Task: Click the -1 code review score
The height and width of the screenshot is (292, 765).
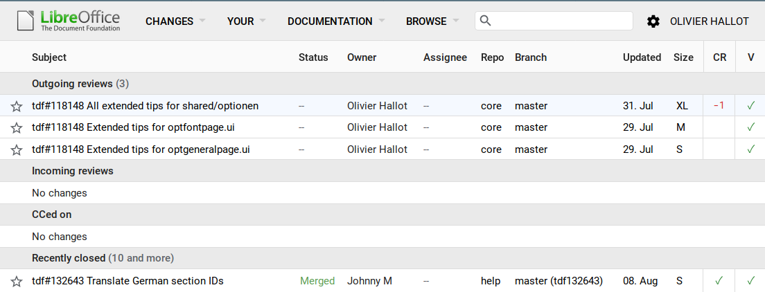Action: (x=719, y=106)
